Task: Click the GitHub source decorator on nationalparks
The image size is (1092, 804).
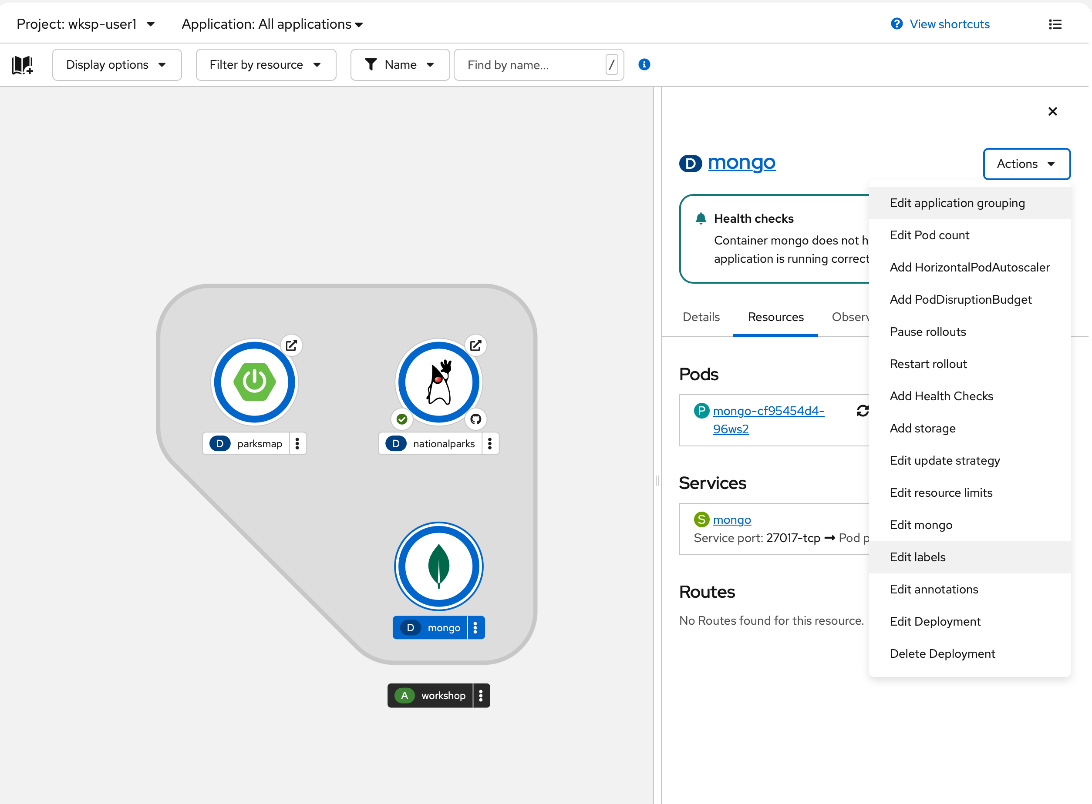Action: click(x=475, y=419)
